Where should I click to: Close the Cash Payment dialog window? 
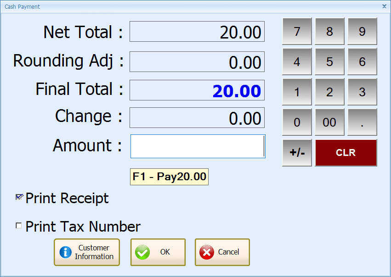[384, 6]
